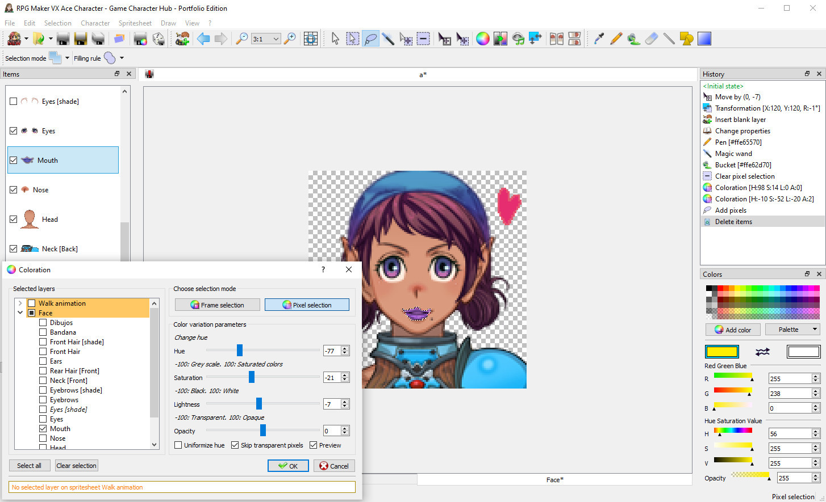Select the Pencil drawing tool
This screenshot has width=826, height=502.
[x=616, y=38]
